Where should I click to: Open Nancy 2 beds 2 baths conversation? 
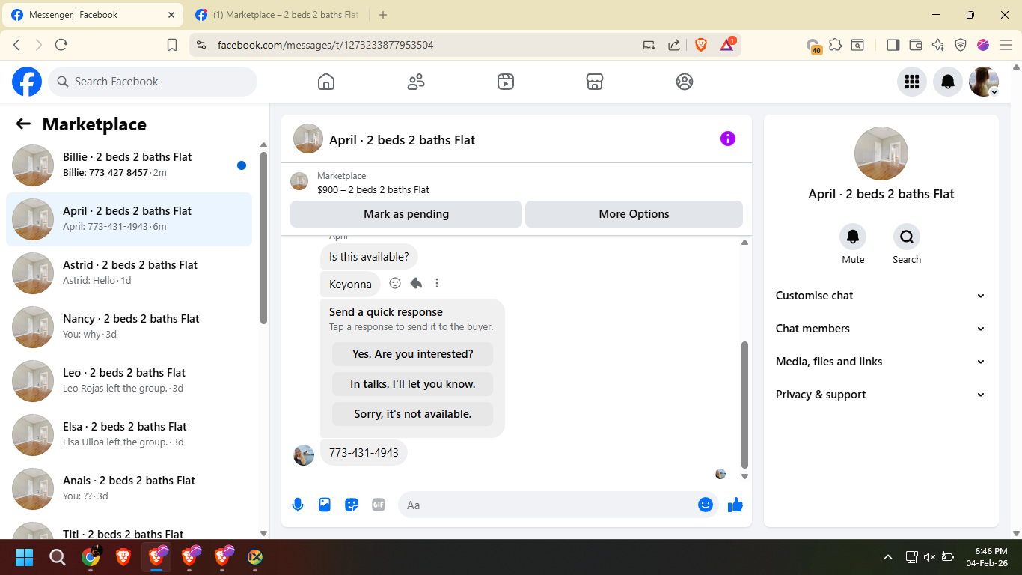pos(129,327)
